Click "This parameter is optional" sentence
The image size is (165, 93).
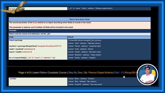click(x=41, y=27)
